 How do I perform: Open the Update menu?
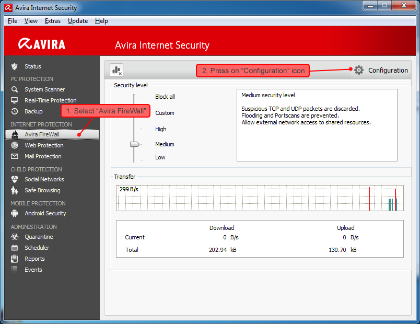tap(77, 21)
